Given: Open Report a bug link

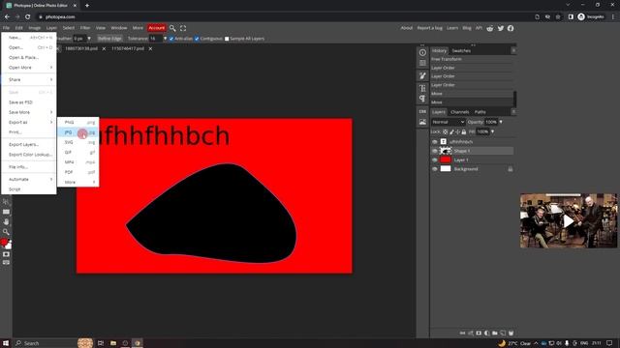Looking at the screenshot, I should [x=429, y=28].
